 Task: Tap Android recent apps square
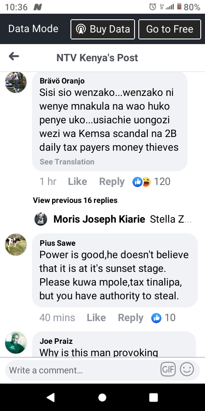[x=153, y=397]
